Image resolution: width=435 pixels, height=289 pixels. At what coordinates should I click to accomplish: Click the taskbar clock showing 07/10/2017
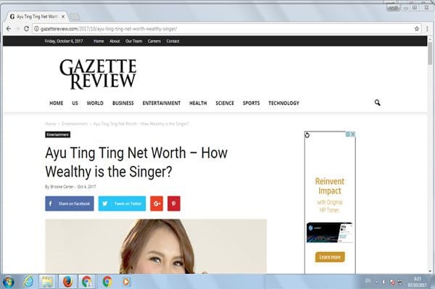tap(418, 282)
